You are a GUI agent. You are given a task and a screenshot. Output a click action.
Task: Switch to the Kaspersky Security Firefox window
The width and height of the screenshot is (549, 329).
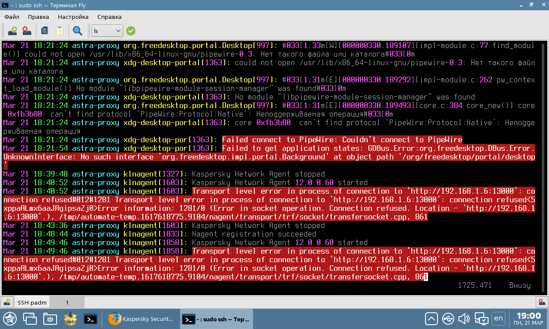141,319
